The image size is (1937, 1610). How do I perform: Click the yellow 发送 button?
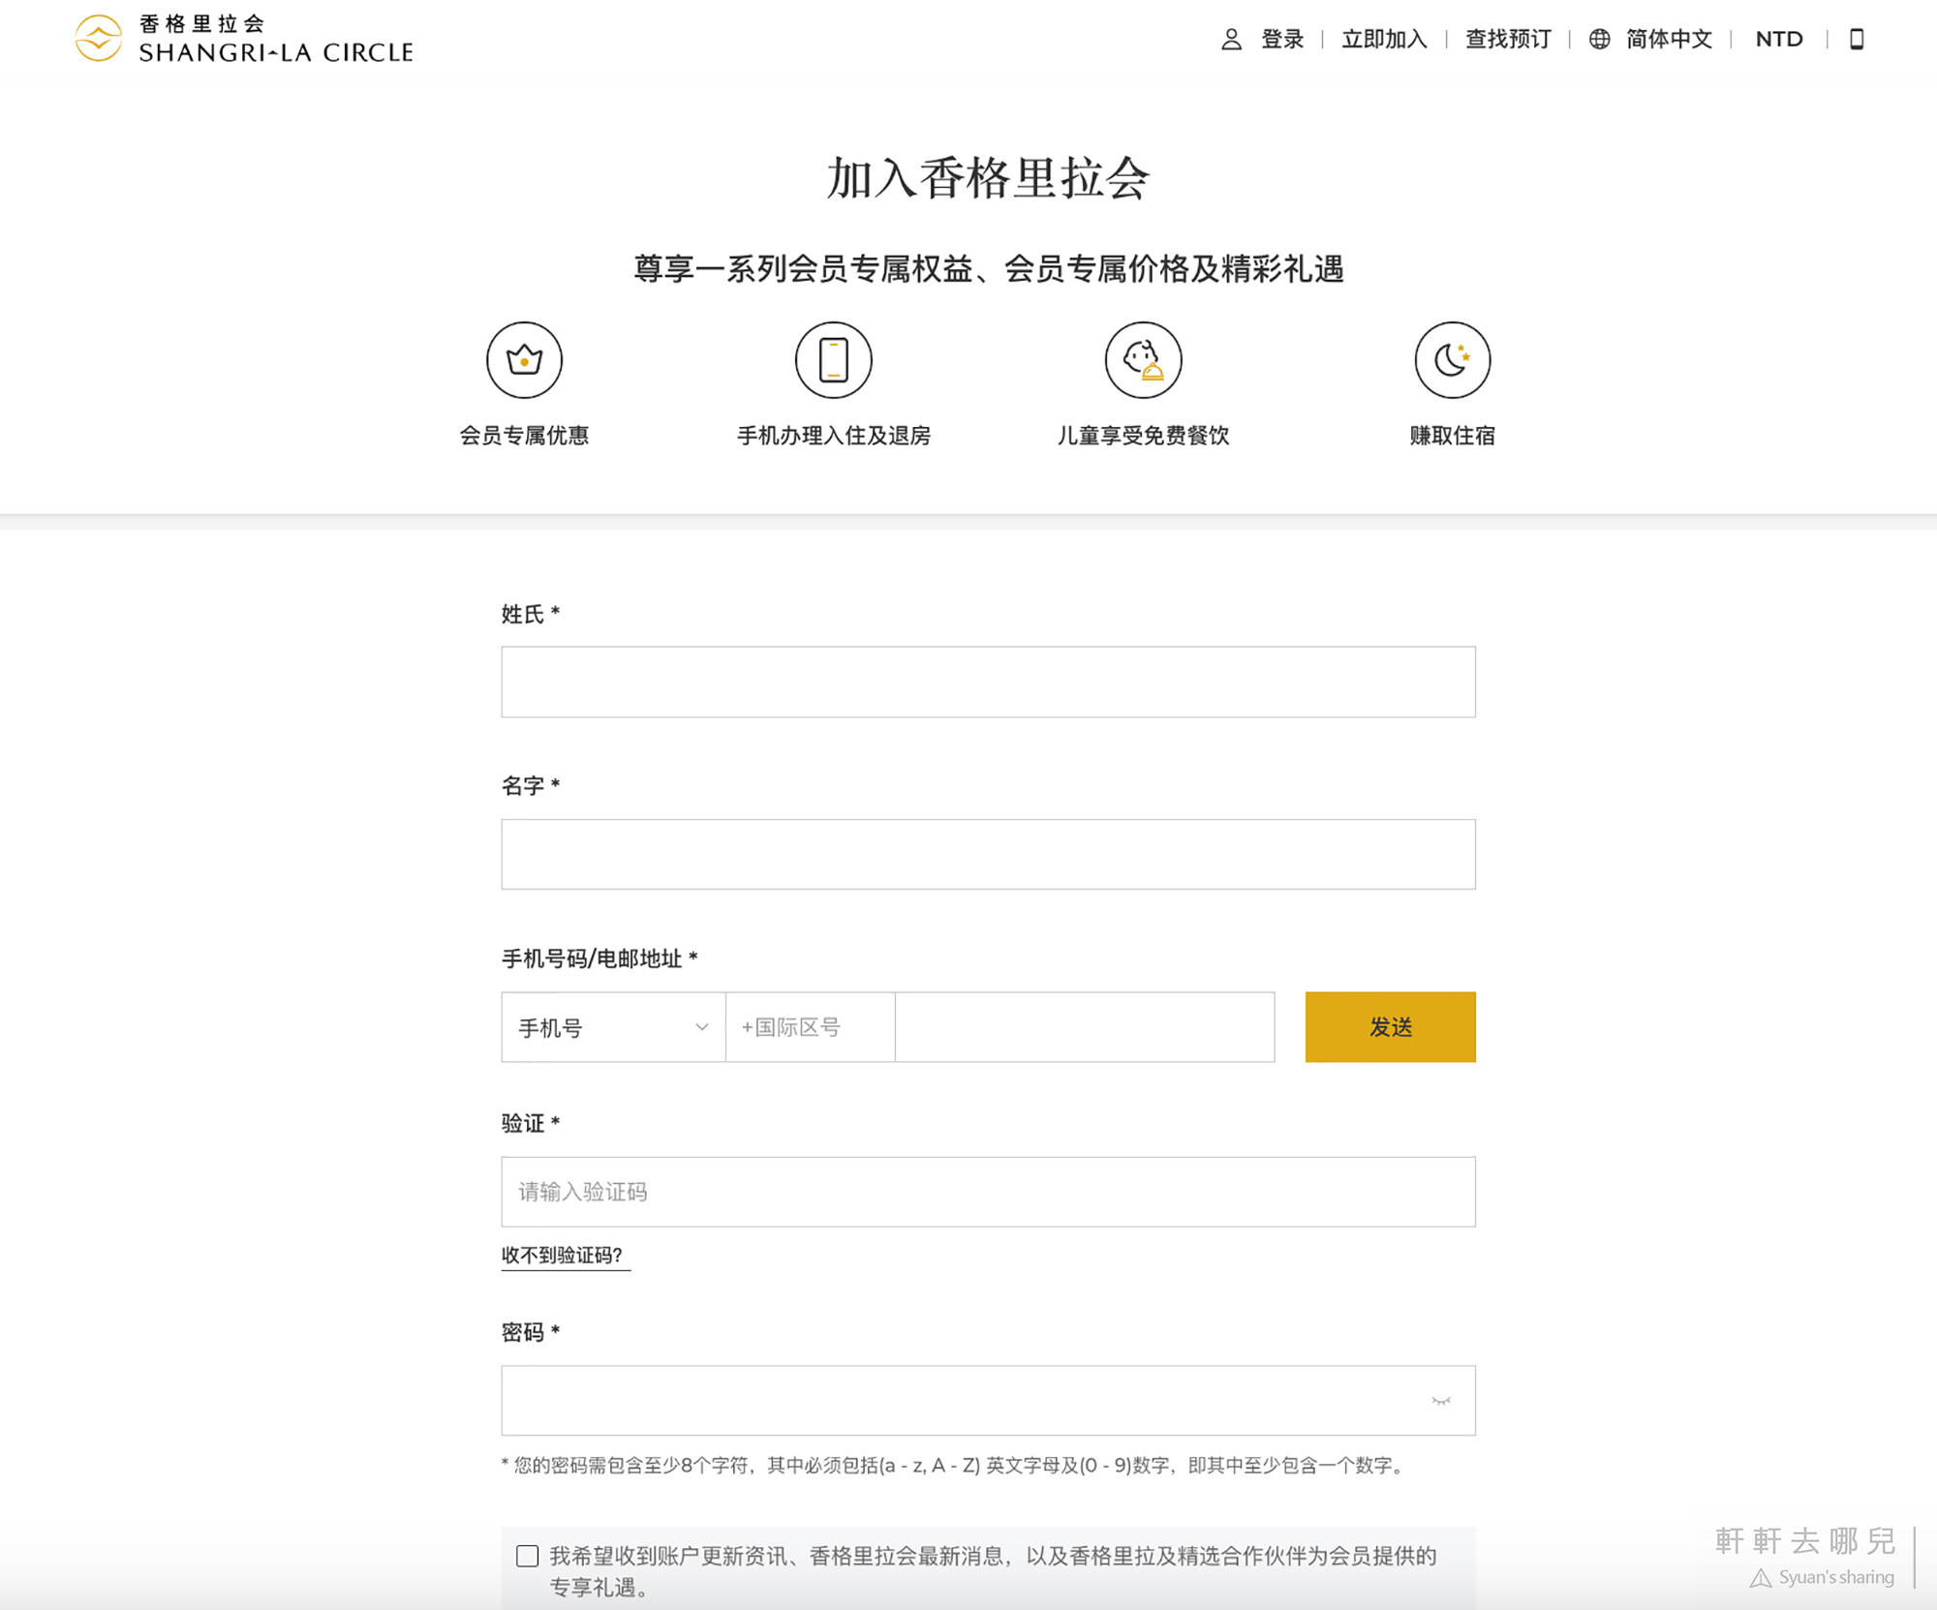[1391, 1027]
